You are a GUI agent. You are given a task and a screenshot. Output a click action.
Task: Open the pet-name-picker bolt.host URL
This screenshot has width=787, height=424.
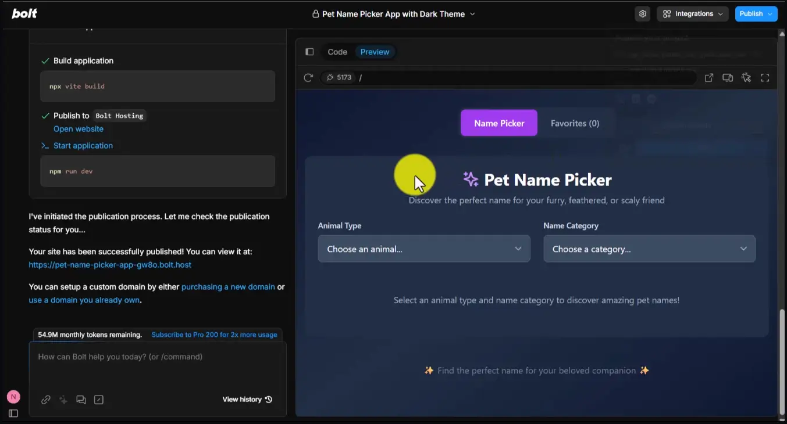[x=110, y=265]
